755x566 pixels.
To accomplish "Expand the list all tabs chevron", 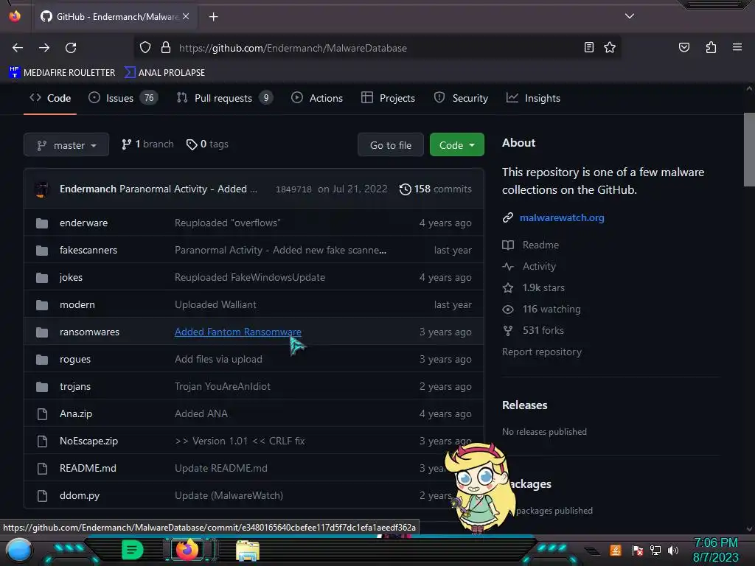I will coord(630,16).
